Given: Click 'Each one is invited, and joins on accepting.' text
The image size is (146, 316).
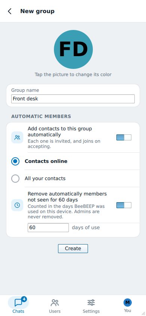Looking at the screenshot, I should tap(64, 144).
